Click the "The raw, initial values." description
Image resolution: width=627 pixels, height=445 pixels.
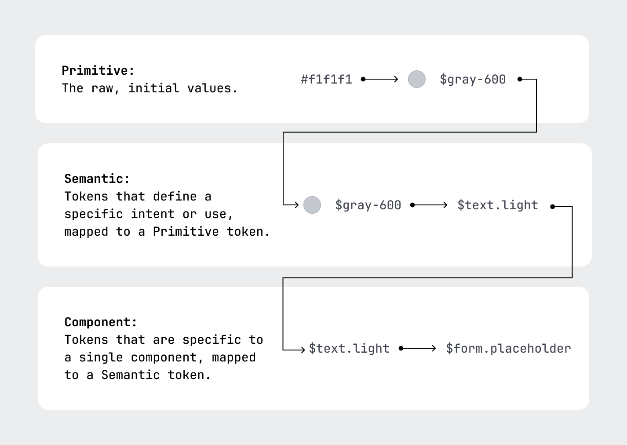150,88
